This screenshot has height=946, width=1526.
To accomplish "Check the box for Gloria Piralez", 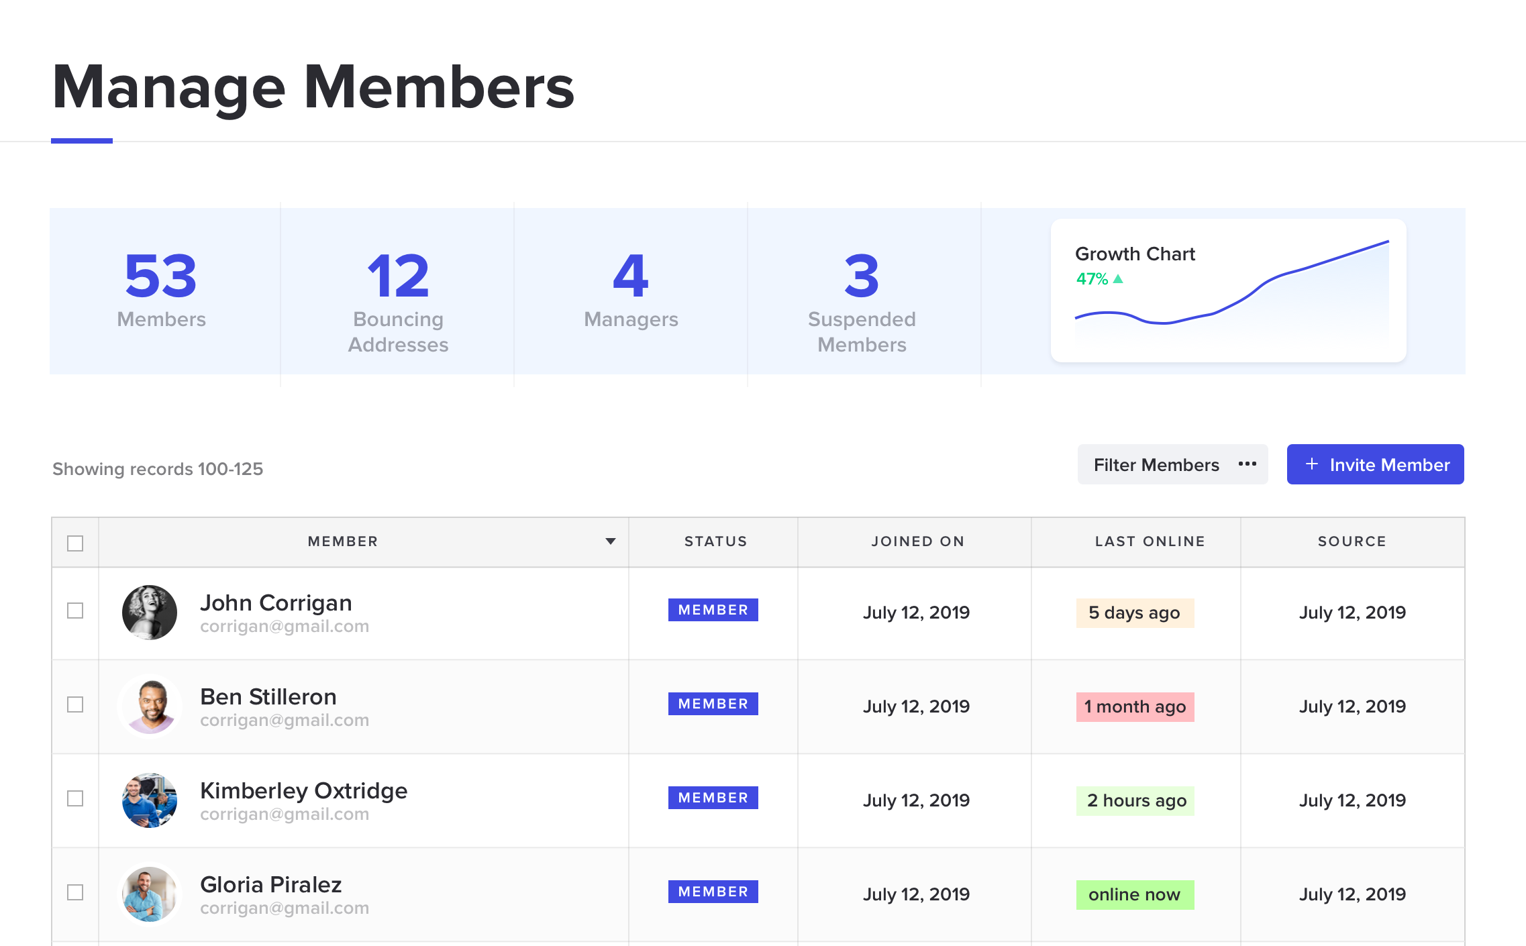I will click(x=75, y=892).
